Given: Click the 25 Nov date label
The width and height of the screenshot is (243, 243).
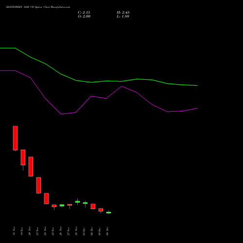Looking at the screenshot, I should 53,231.
